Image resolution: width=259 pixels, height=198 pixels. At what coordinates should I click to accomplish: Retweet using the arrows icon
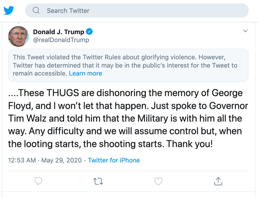tap(98, 181)
